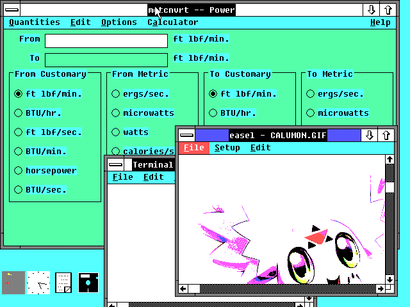Select ft lbf/min. under To Customary
Image resolution: width=410 pixels, height=307 pixels.
[243, 94]
